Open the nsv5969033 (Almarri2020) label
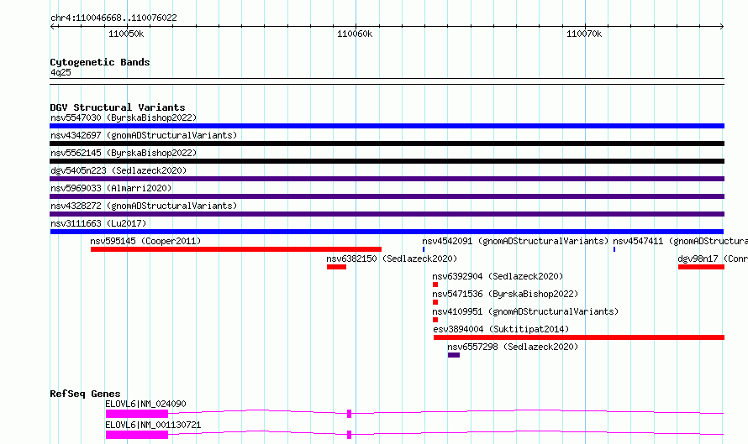 111,188
